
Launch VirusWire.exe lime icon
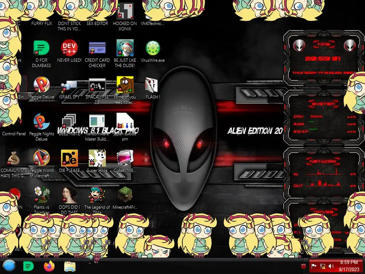(153, 48)
